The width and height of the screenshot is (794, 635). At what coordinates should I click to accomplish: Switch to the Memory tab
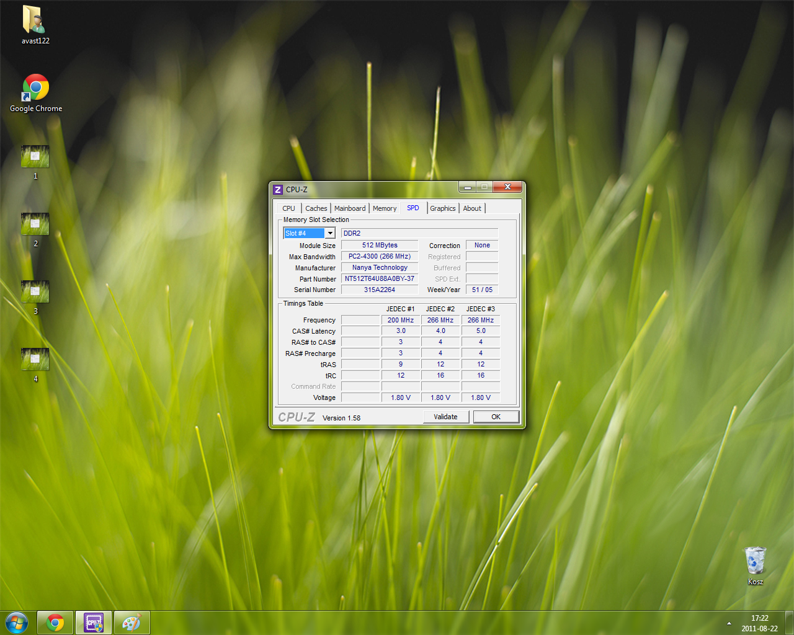pos(385,208)
